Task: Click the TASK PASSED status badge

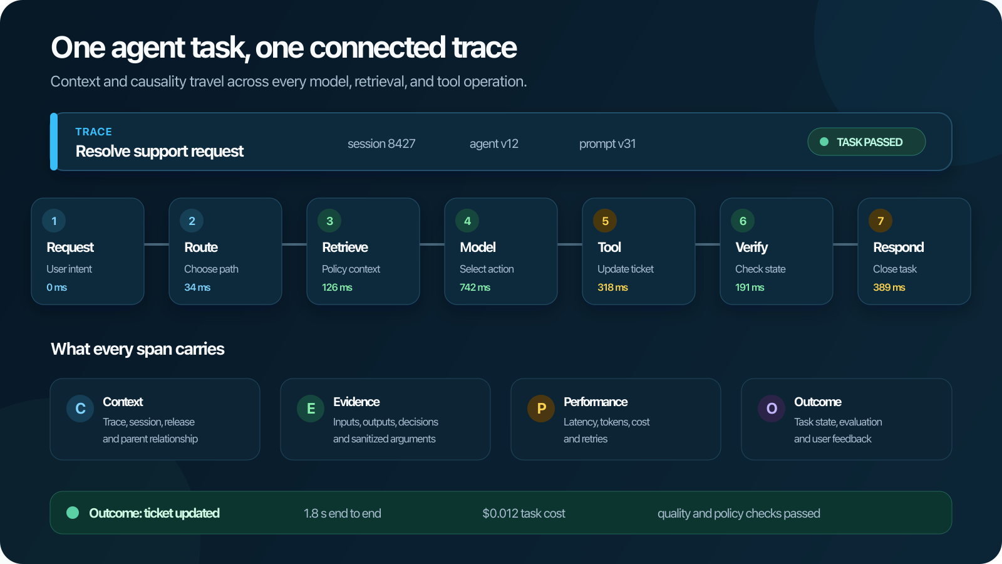Action: 867,142
